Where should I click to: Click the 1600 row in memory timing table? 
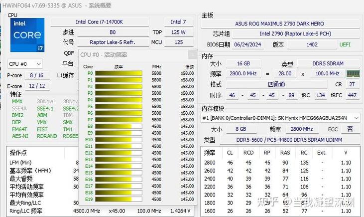pyautogui.click(x=280, y=211)
